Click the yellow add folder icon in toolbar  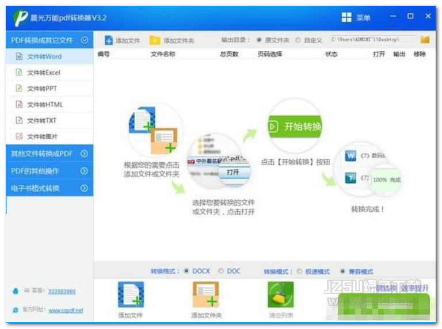click(x=155, y=40)
